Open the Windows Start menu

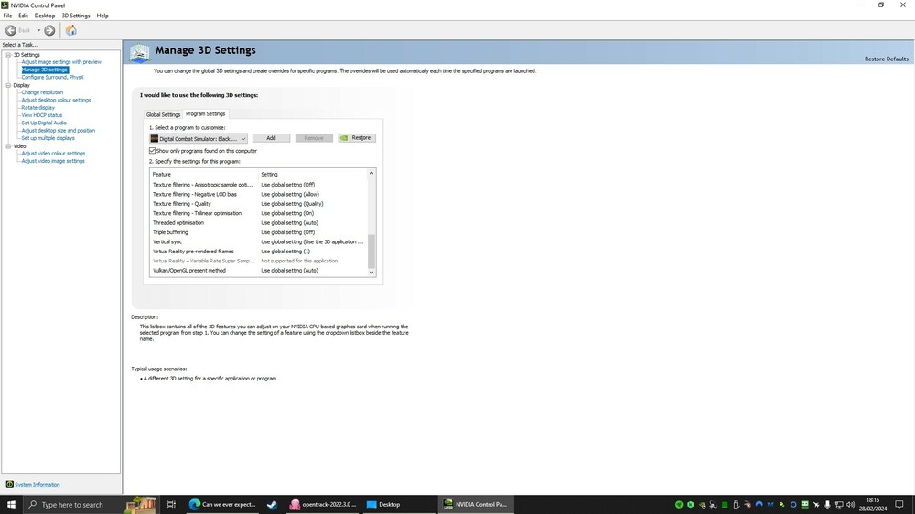pyautogui.click(x=11, y=504)
